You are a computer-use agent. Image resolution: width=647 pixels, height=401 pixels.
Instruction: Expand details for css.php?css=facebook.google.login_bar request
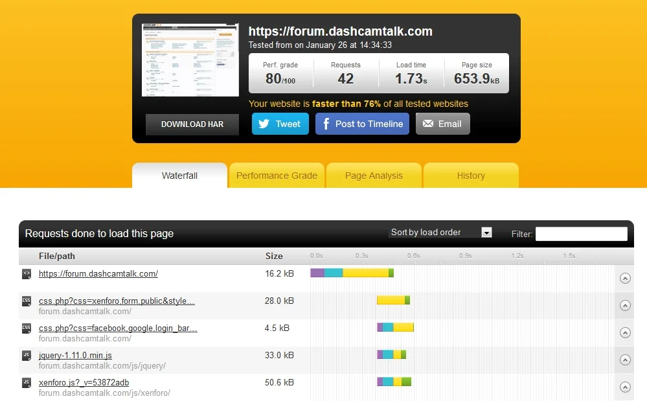point(625,333)
